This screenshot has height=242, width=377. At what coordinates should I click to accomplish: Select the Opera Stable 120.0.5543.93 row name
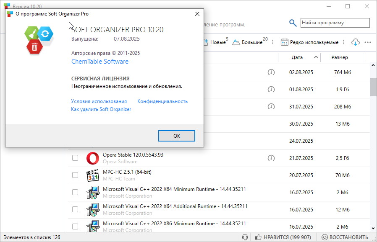coord(133,155)
